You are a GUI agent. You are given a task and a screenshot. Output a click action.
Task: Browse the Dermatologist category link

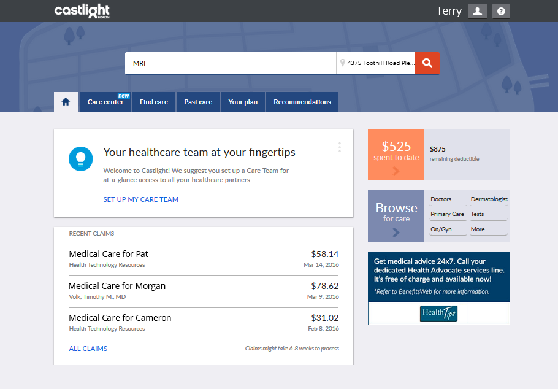(x=489, y=199)
